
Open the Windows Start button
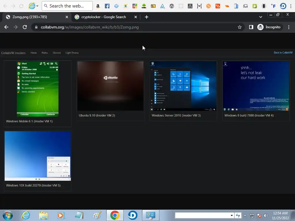[8, 215]
